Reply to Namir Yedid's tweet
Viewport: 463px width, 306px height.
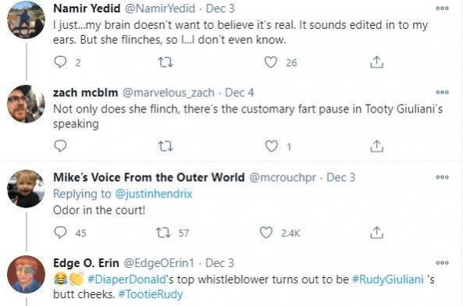click(61, 62)
